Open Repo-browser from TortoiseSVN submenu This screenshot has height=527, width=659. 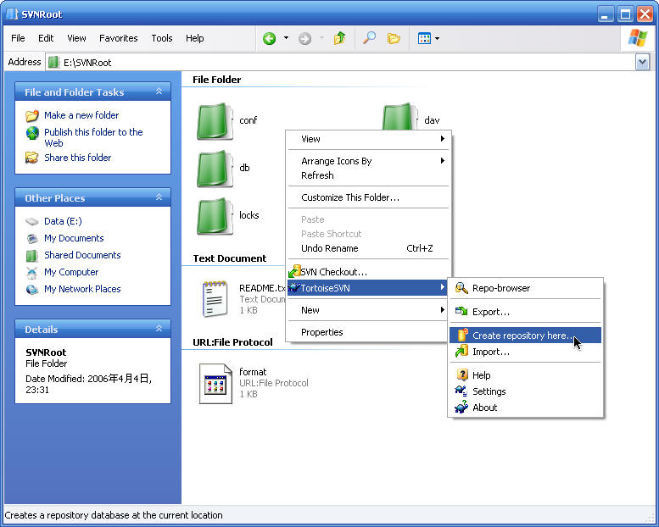[500, 288]
